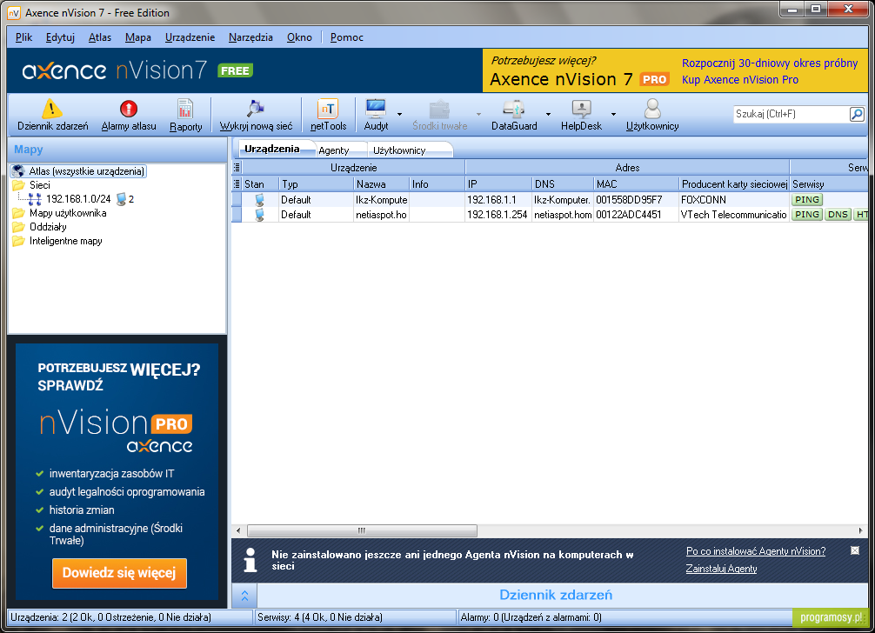Image resolution: width=875 pixels, height=633 pixels.
Task: Click the Serwisy column header
Action: click(x=829, y=184)
